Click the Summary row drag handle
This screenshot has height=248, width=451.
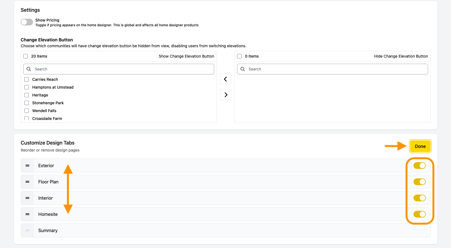click(x=27, y=230)
